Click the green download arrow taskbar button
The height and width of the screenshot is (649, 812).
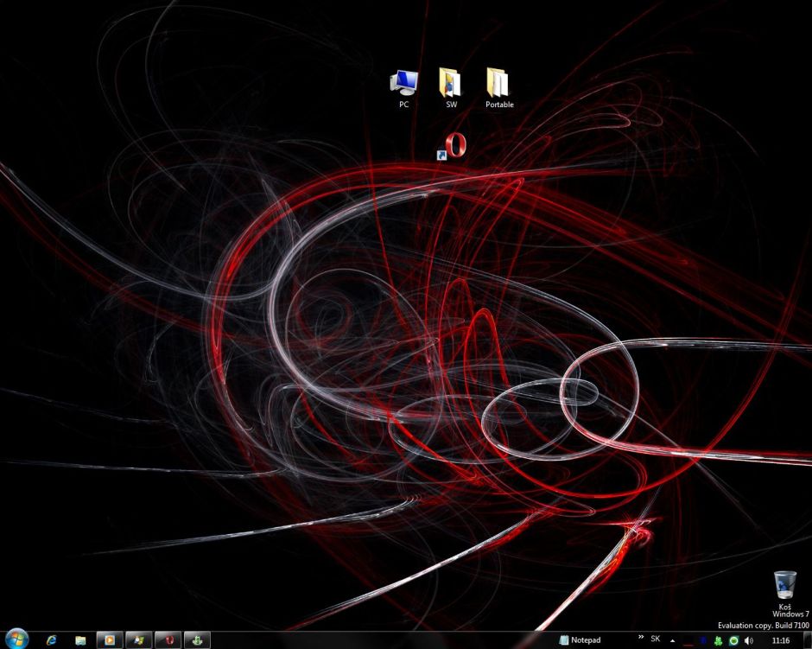tap(197, 640)
